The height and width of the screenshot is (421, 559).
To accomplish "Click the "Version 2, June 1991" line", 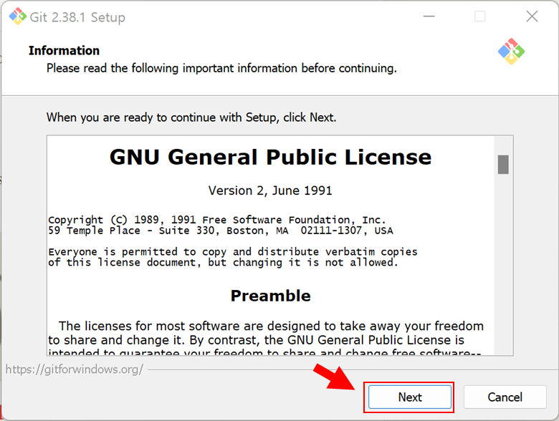I will pos(270,190).
